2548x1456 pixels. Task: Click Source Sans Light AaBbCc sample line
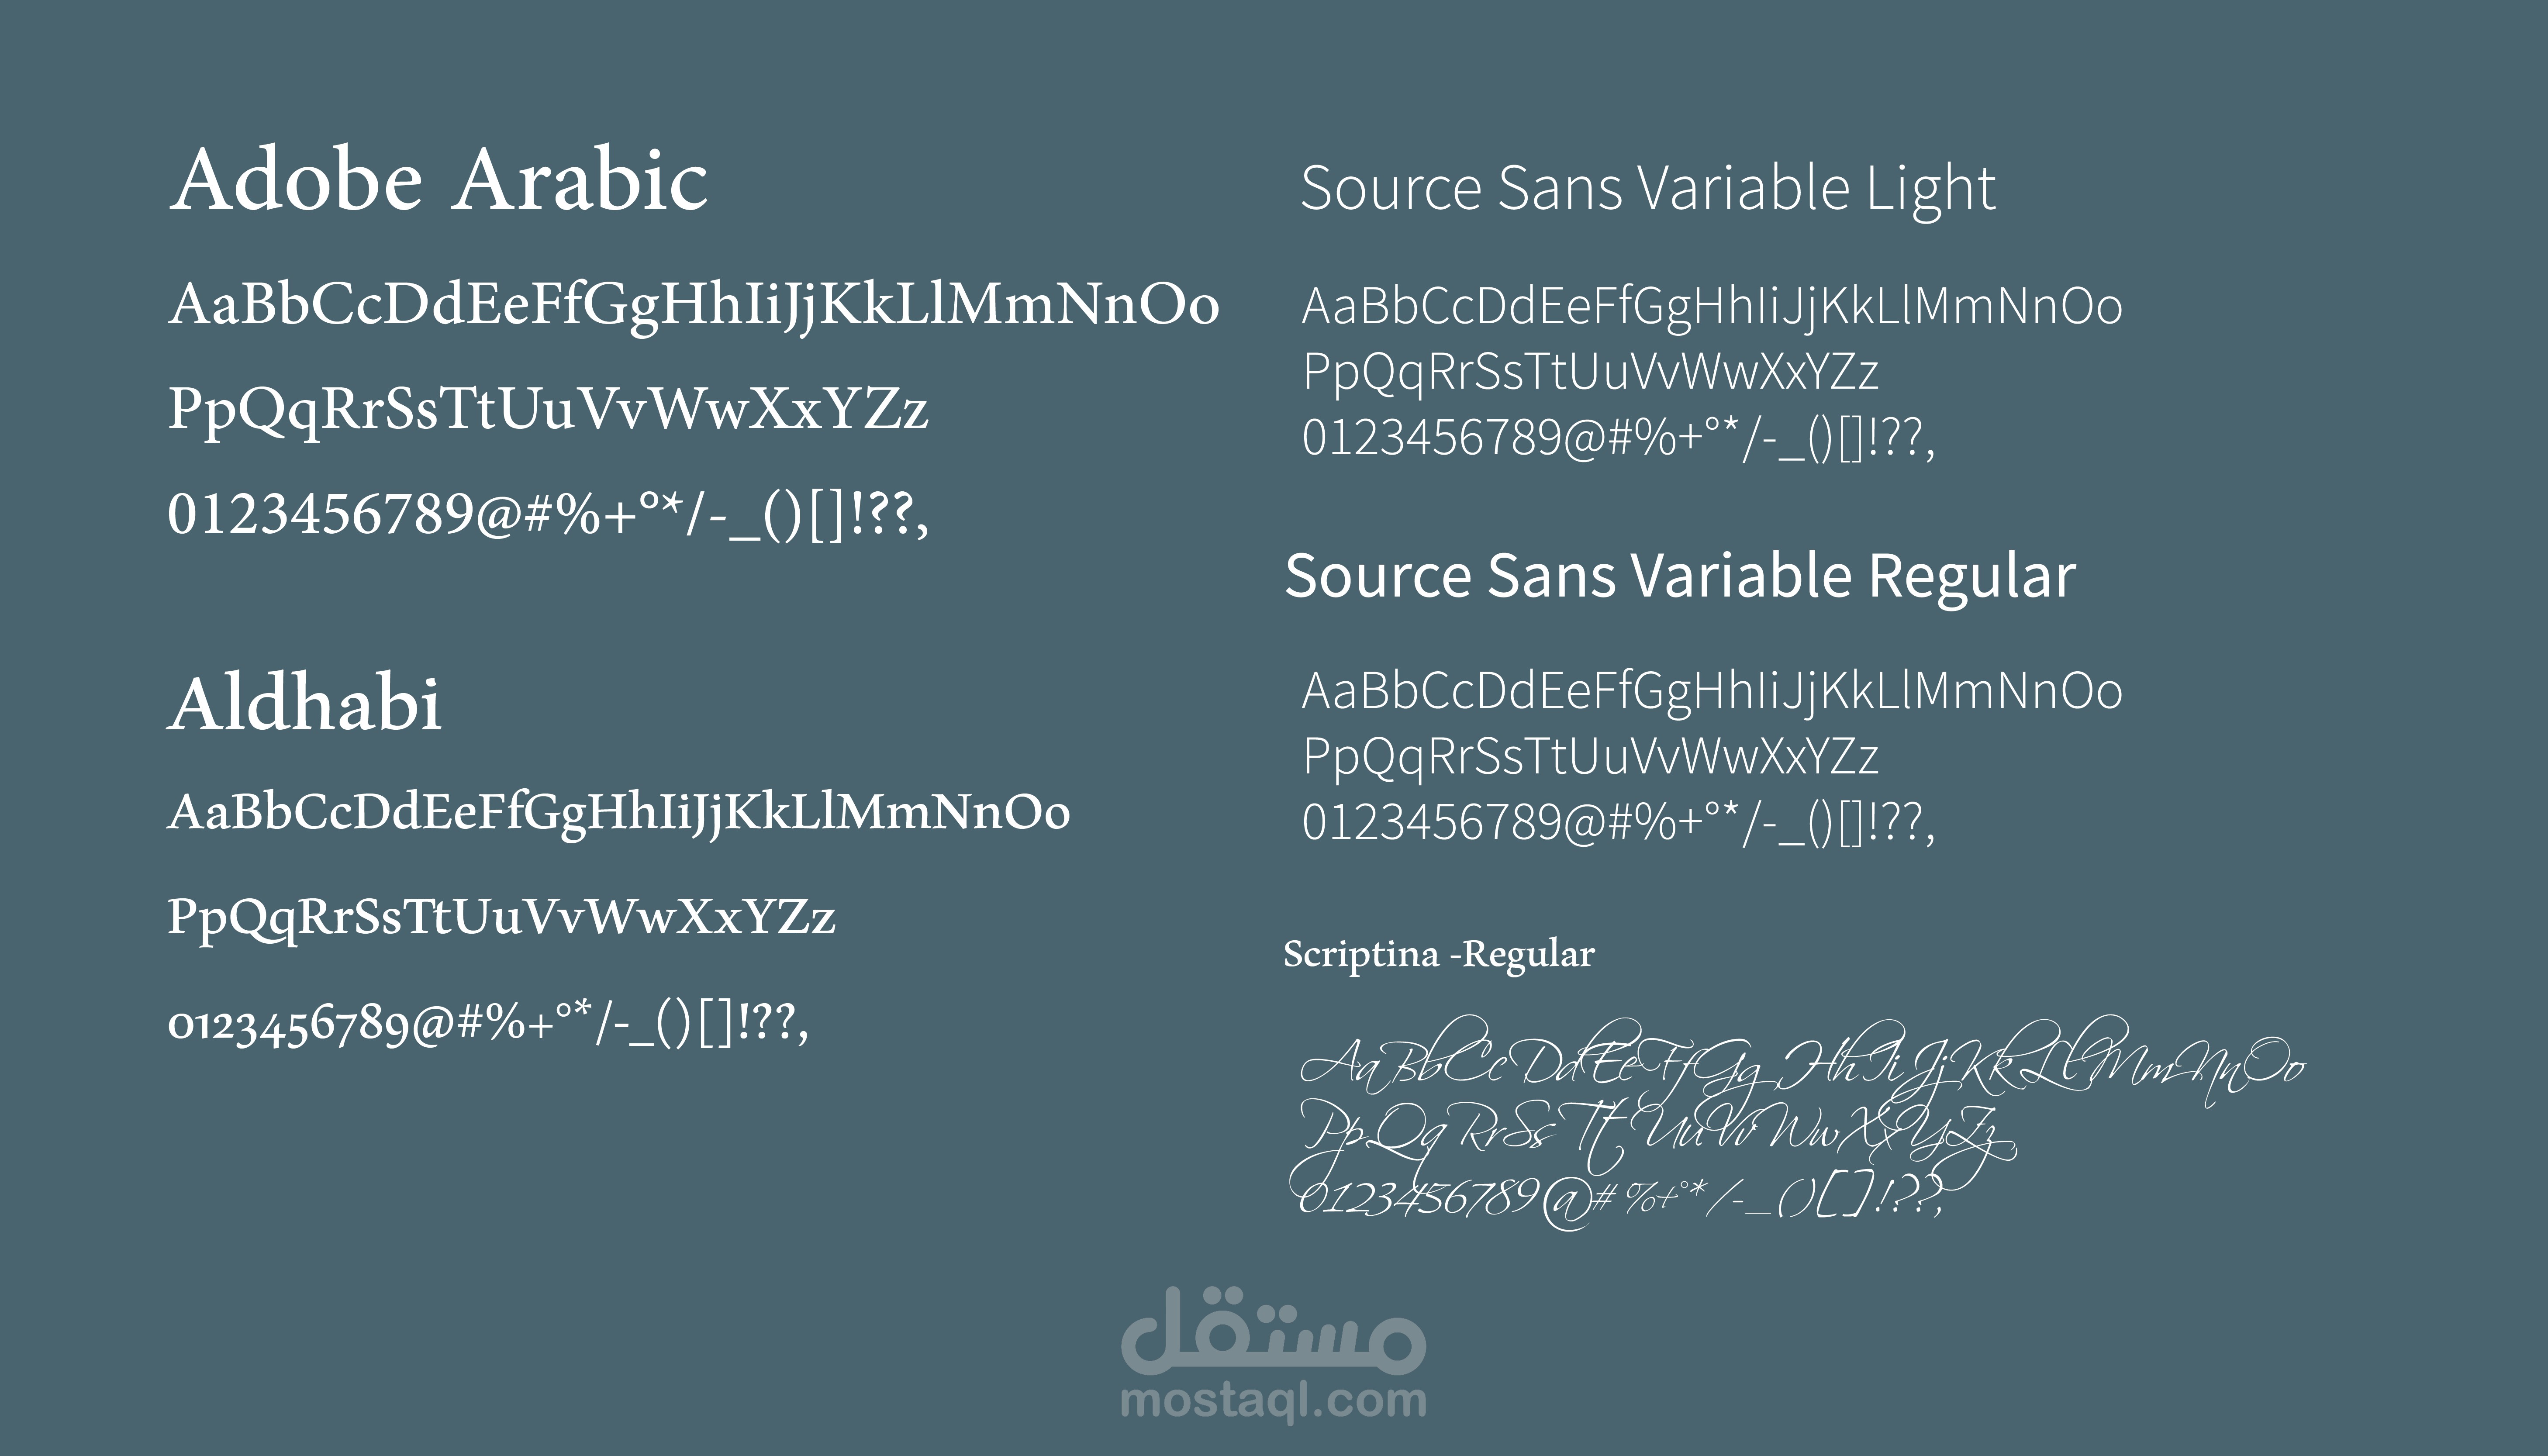click(1711, 307)
